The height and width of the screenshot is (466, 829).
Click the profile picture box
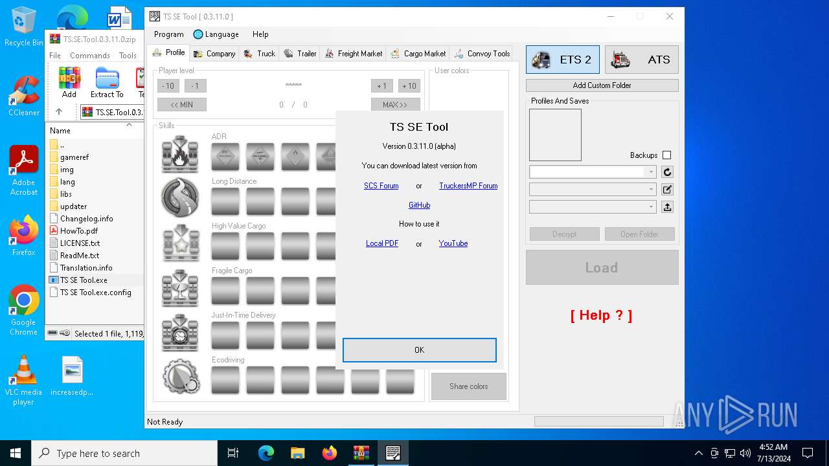point(555,135)
